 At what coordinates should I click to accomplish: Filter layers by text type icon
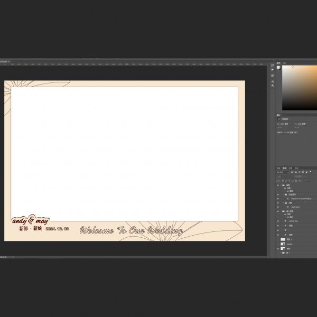[x=299, y=172]
